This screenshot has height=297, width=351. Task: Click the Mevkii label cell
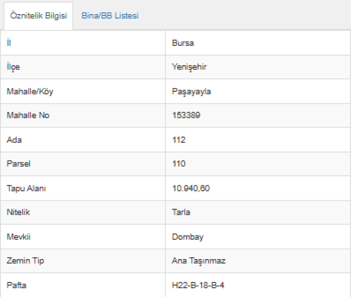[x=18, y=237]
